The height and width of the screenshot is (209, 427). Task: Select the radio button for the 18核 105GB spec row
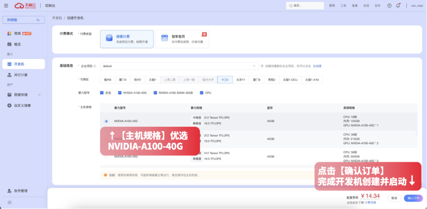click(106, 121)
